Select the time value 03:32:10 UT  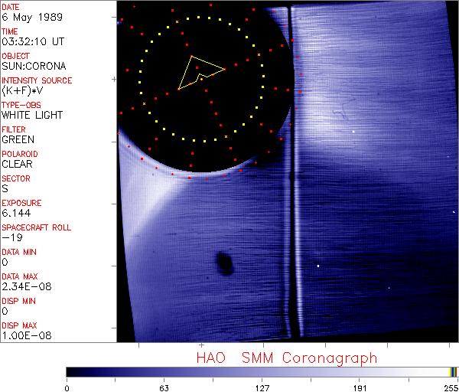coord(32,41)
